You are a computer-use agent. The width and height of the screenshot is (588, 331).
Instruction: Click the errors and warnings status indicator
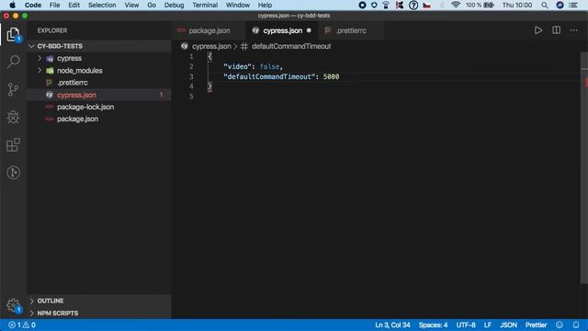coord(22,325)
